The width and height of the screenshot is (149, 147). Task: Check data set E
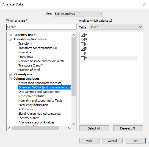pos(83,53)
